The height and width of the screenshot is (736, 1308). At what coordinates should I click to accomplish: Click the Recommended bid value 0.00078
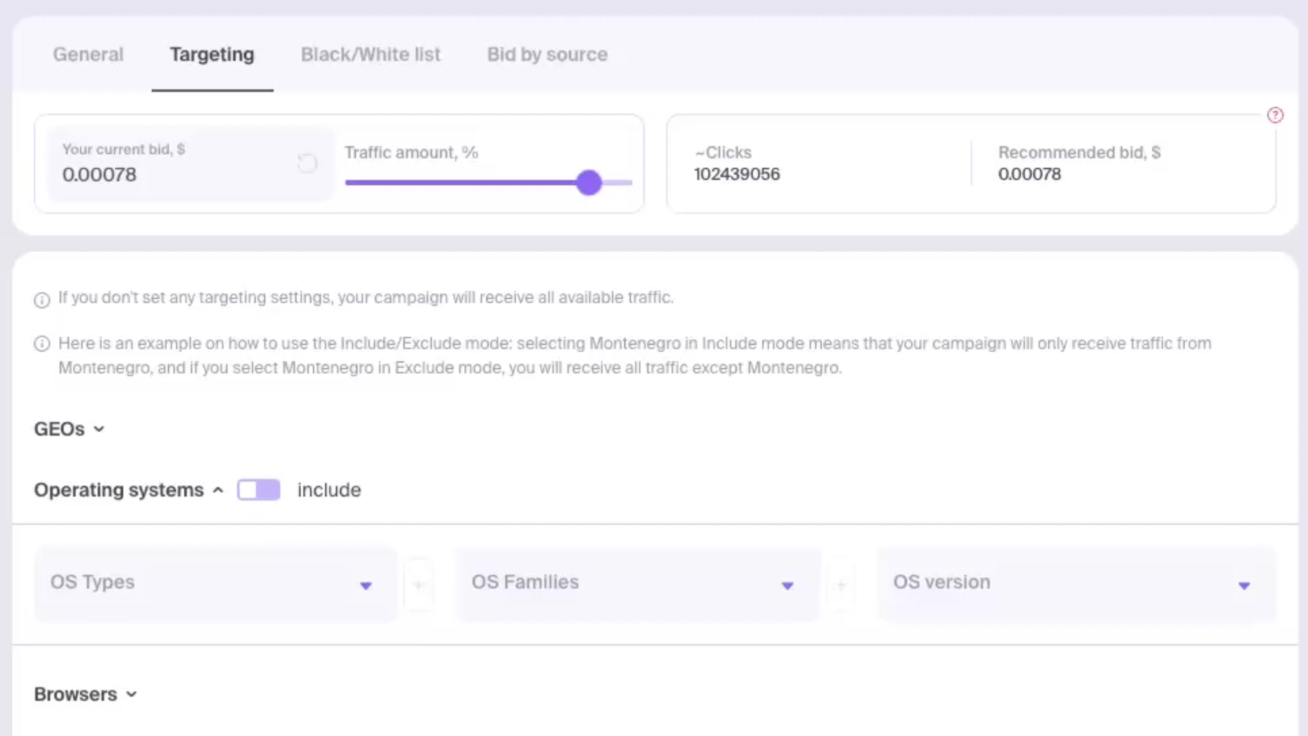pos(1030,174)
